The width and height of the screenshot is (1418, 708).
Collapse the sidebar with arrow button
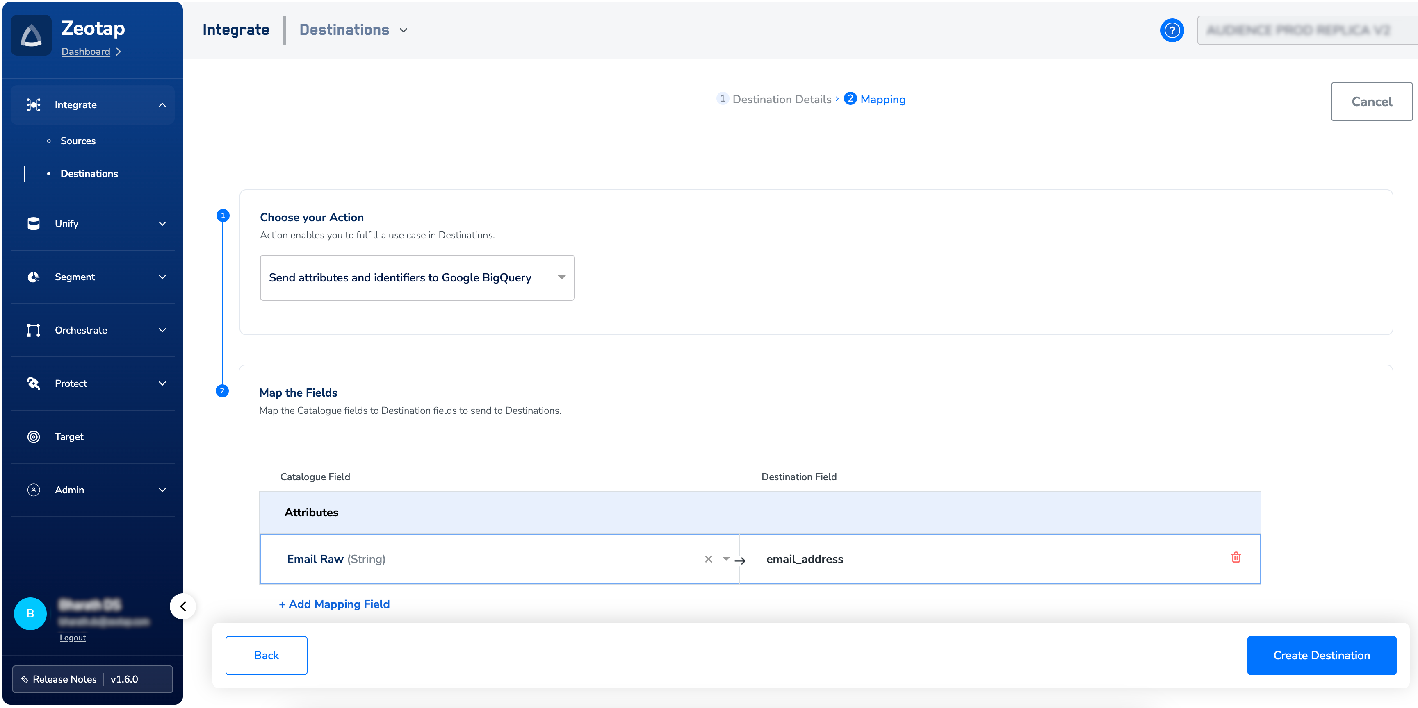pos(183,606)
